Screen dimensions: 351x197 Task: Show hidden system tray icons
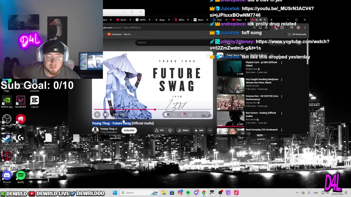point(297,193)
